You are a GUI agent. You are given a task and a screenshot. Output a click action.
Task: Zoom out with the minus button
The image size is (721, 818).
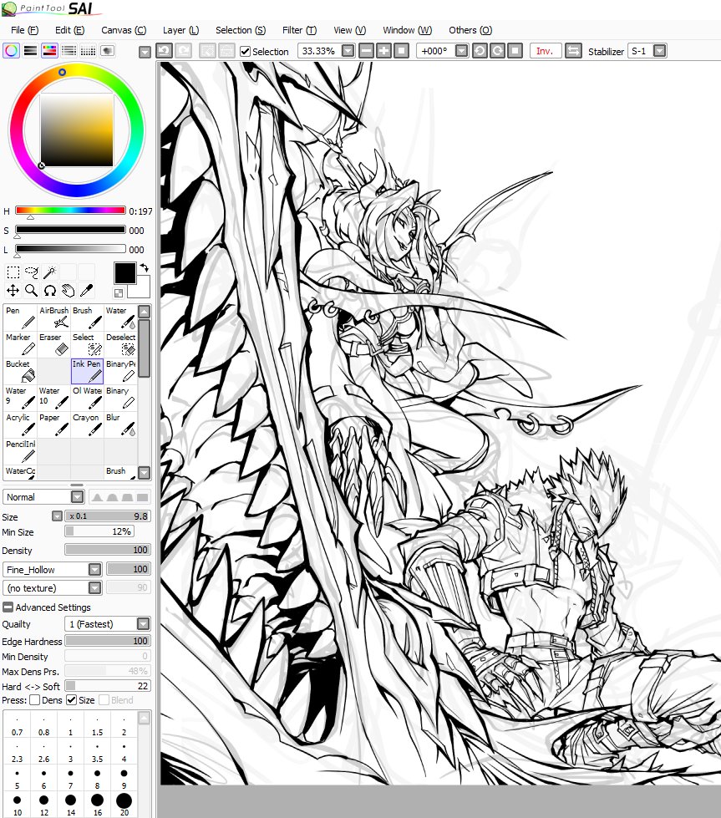click(x=366, y=51)
